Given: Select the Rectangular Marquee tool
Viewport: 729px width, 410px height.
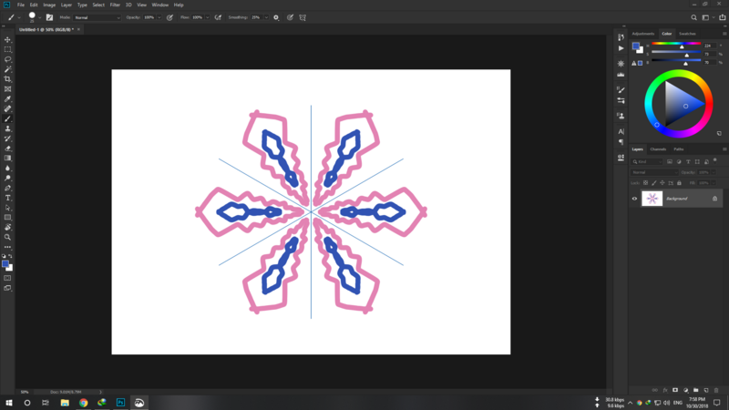Looking at the screenshot, I should [7, 49].
